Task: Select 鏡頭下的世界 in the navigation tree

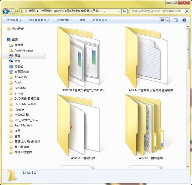Action: [23, 152]
